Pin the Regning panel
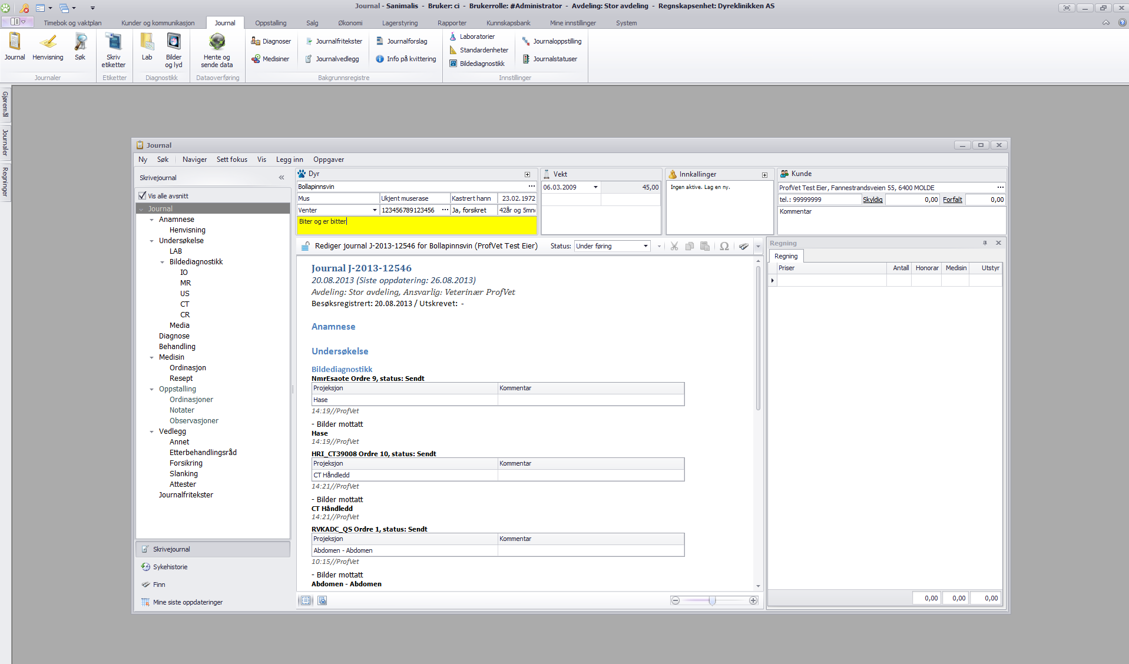The height and width of the screenshot is (664, 1129). pos(985,243)
